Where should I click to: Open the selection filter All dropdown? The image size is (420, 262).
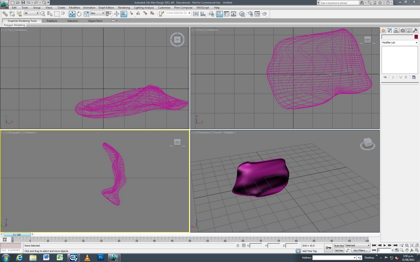pyautogui.click(x=31, y=13)
